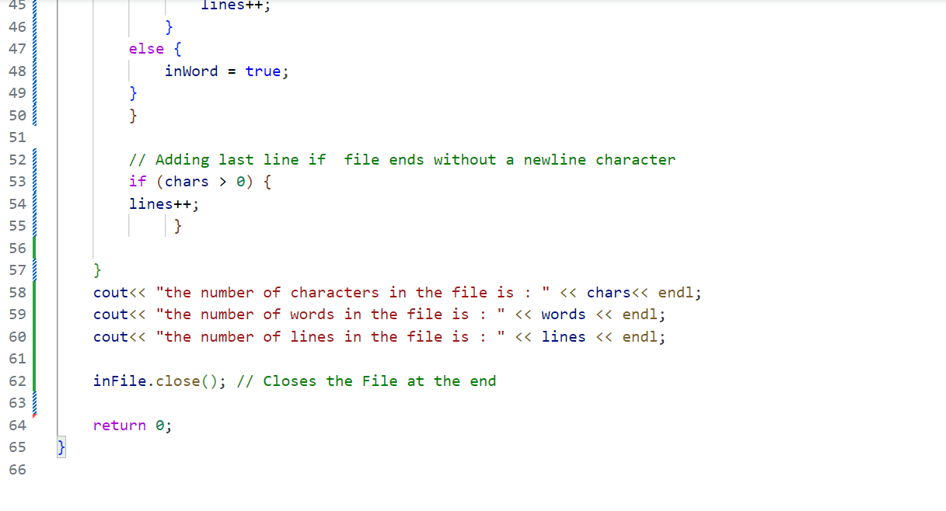Click the highlighted closing brace on line 65
This screenshot has height=511, width=946.
click(61, 447)
